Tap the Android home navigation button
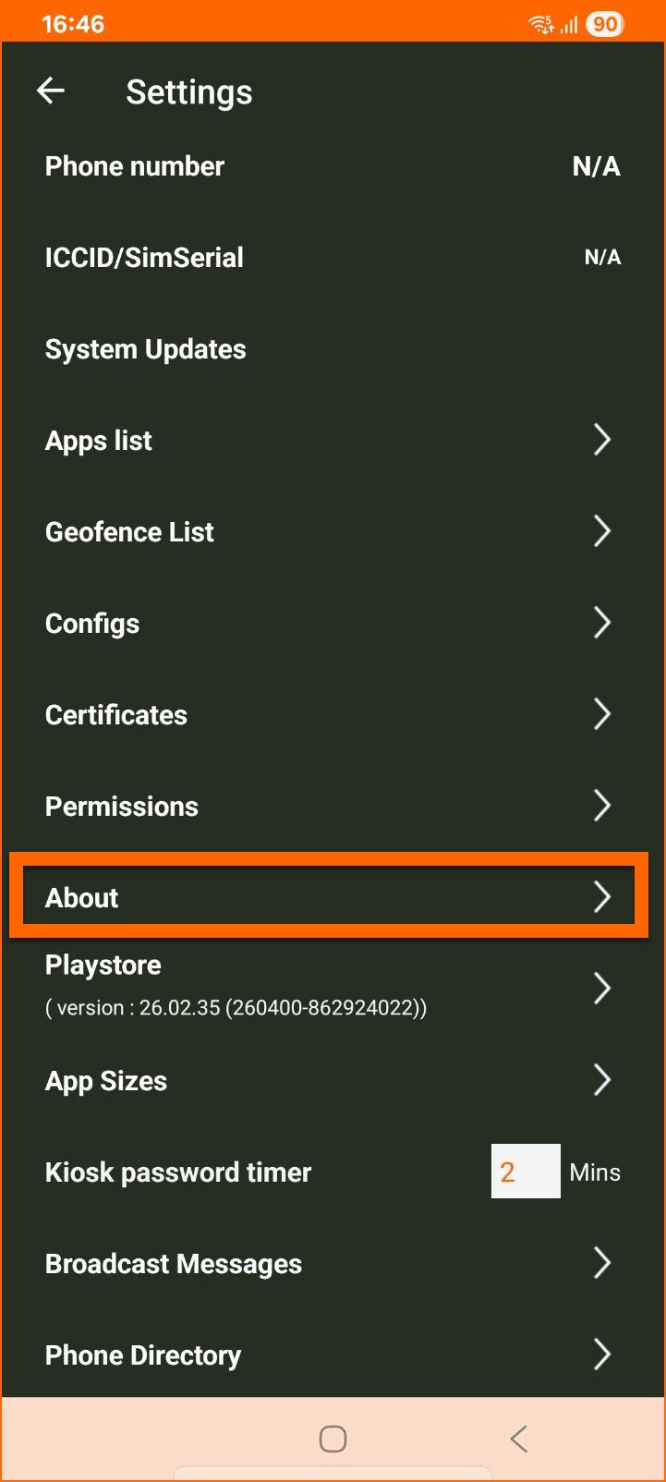Image resolution: width=666 pixels, height=1482 pixels. tap(333, 1439)
